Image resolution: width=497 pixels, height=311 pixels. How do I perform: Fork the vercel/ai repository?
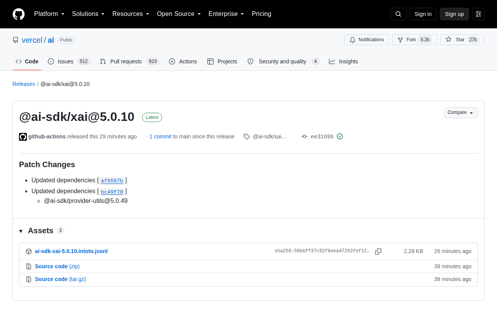point(414,40)
